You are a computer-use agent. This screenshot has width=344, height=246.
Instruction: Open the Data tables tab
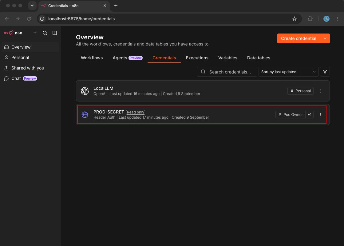(x=259, y=58)
